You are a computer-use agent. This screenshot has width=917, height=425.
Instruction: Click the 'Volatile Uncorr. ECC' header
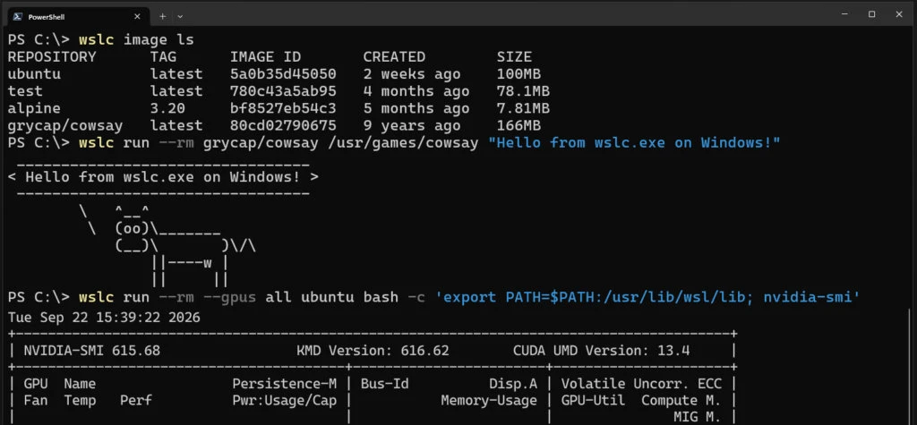[x=641, y=384]
